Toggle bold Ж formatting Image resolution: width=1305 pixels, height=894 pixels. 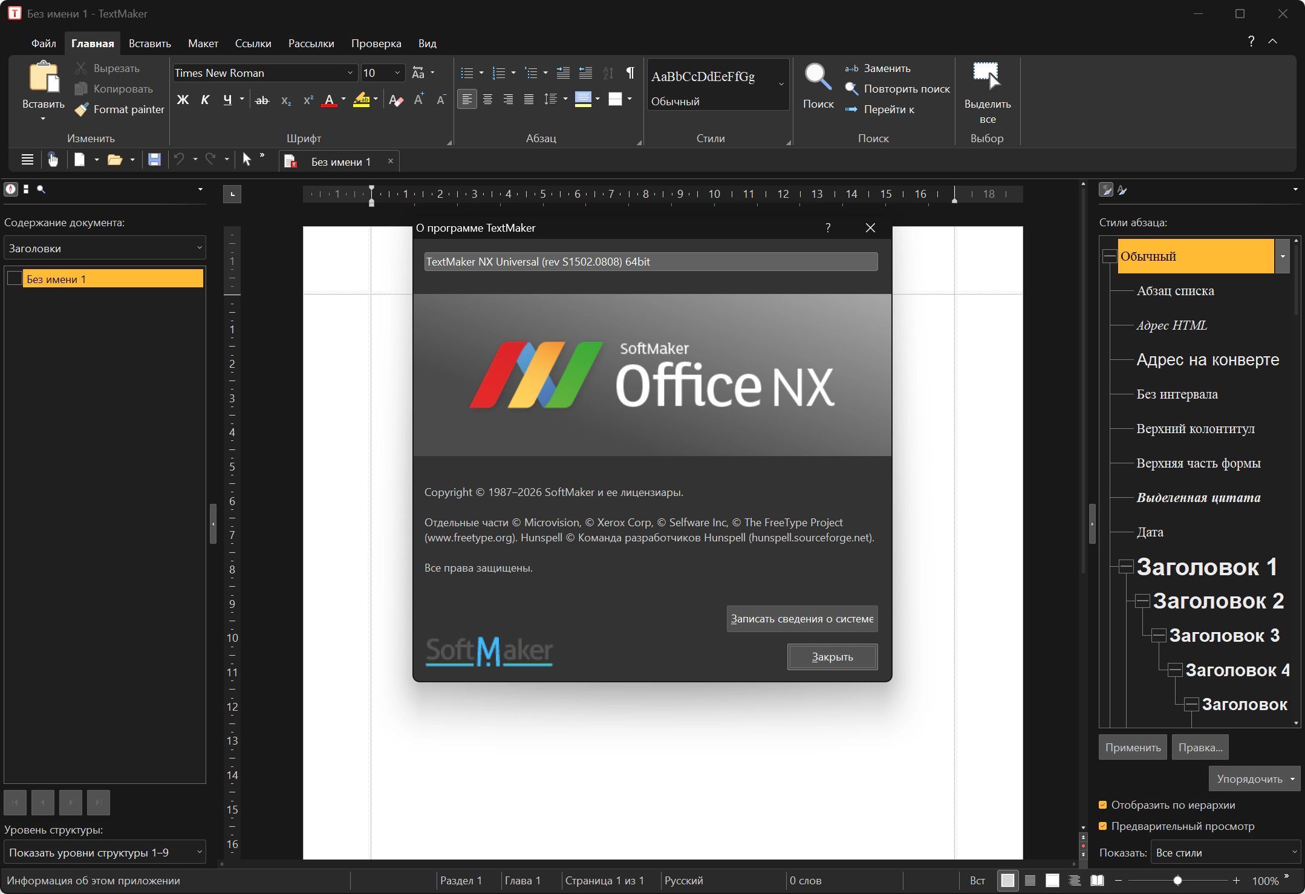coord(183,100)
